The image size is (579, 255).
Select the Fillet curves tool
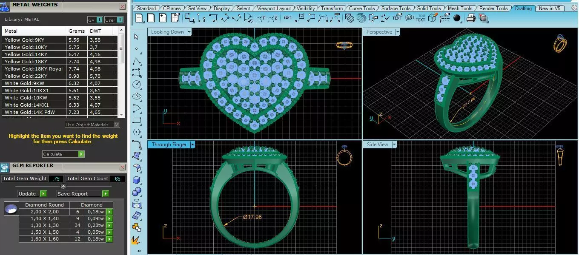pos(137,144)
